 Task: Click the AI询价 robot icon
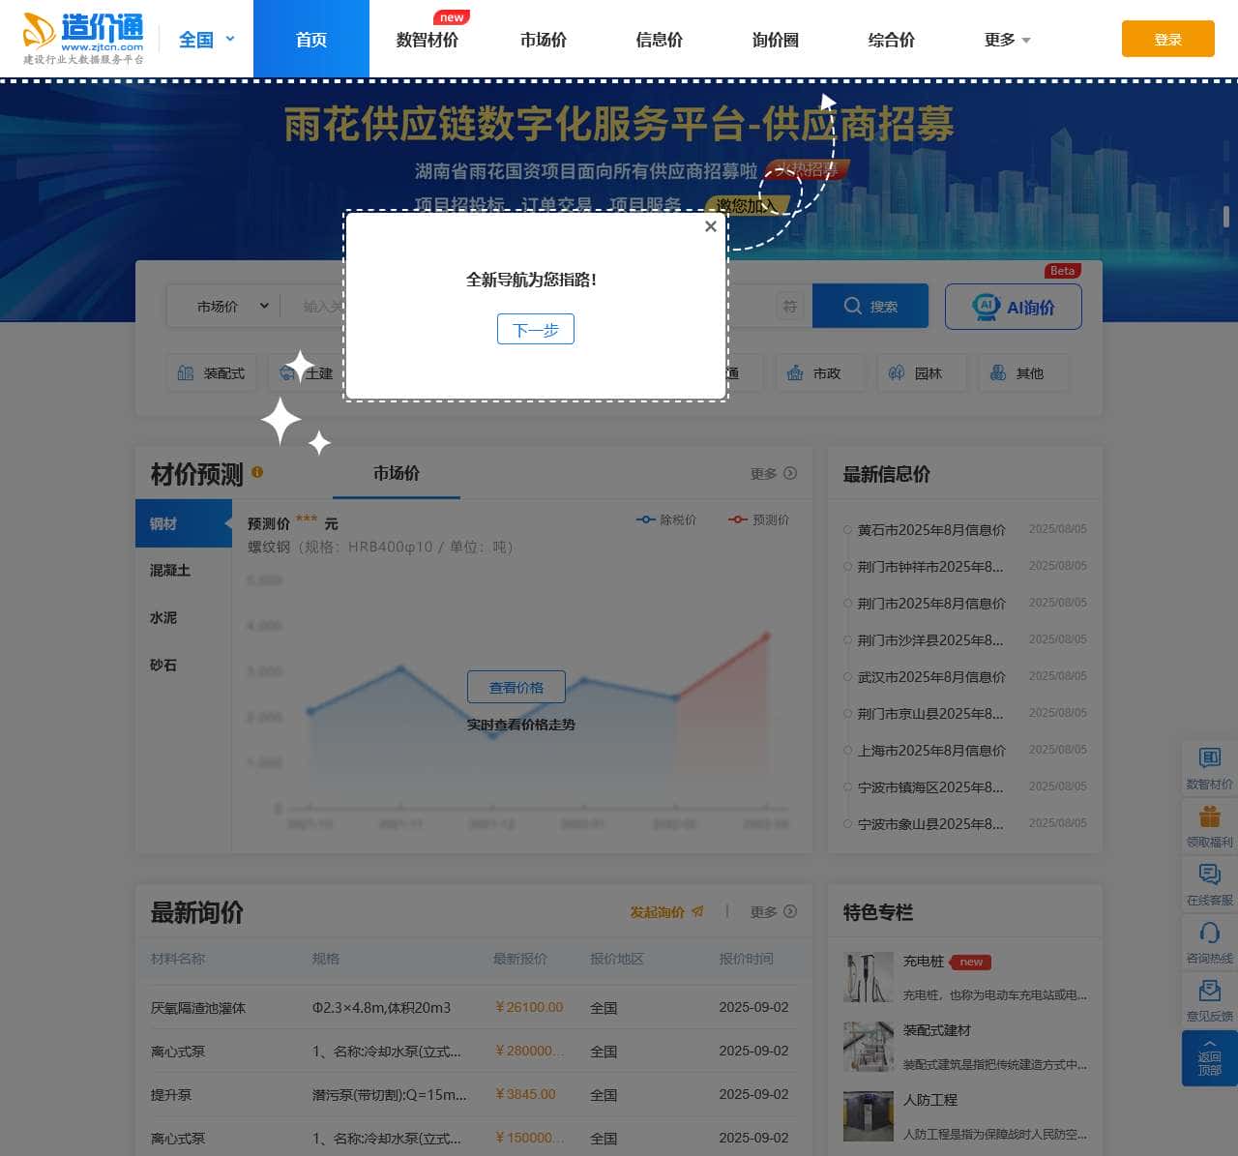coord(986,307)
